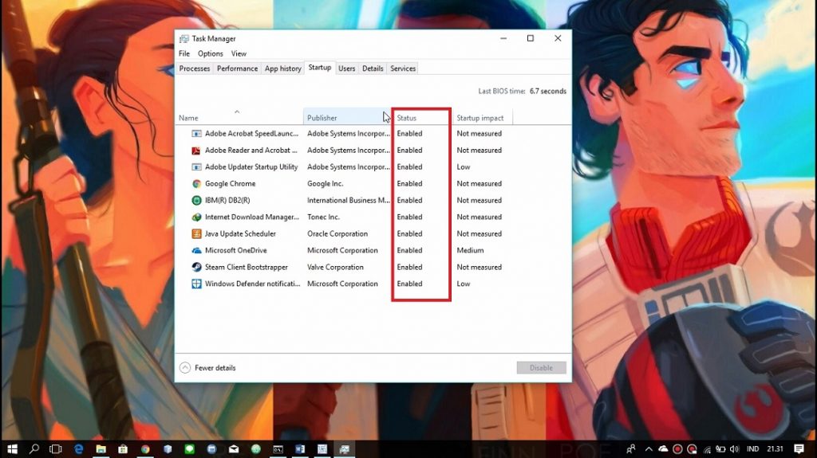Viewport: 817px width, 458px height.
Task: Sort startup list by Name column
Action: (188, 118)
